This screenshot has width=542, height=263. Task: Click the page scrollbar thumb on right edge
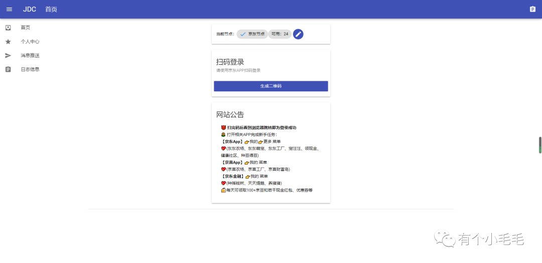pyautogui.click(x=540, y=145)
